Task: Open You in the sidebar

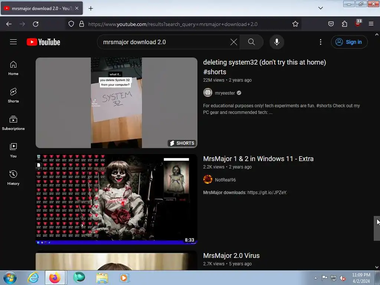Action: click(x=13, y=150)
